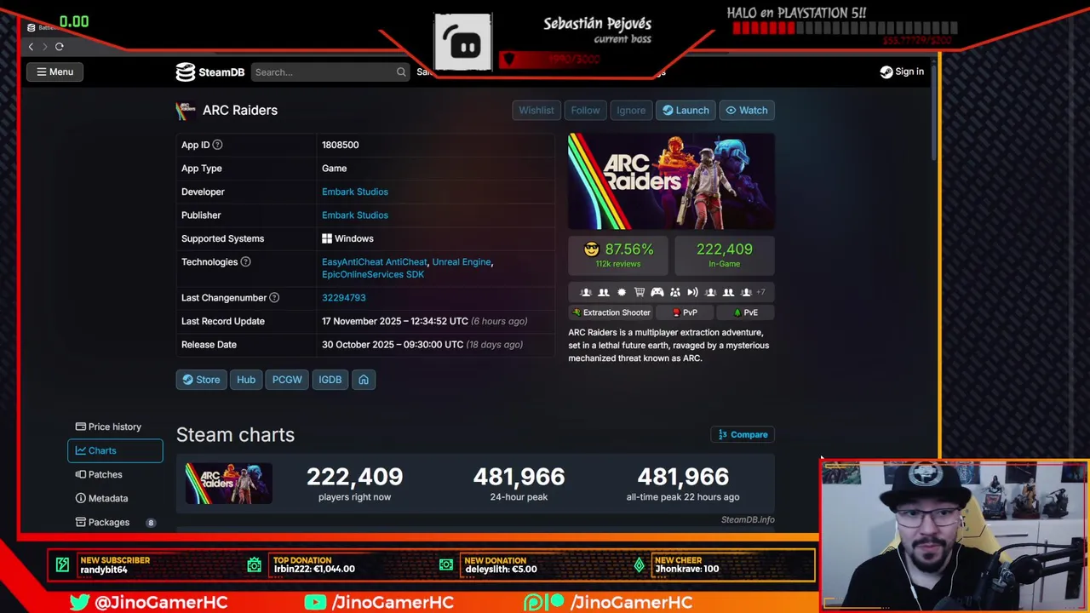Screen dimensions: 1090x613
Task: Open the IGDB button
Action: 330,380
